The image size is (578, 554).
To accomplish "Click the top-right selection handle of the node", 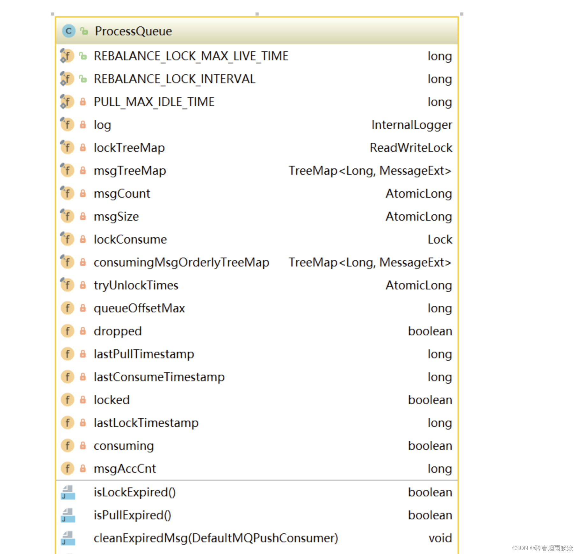I will [462, 14].
